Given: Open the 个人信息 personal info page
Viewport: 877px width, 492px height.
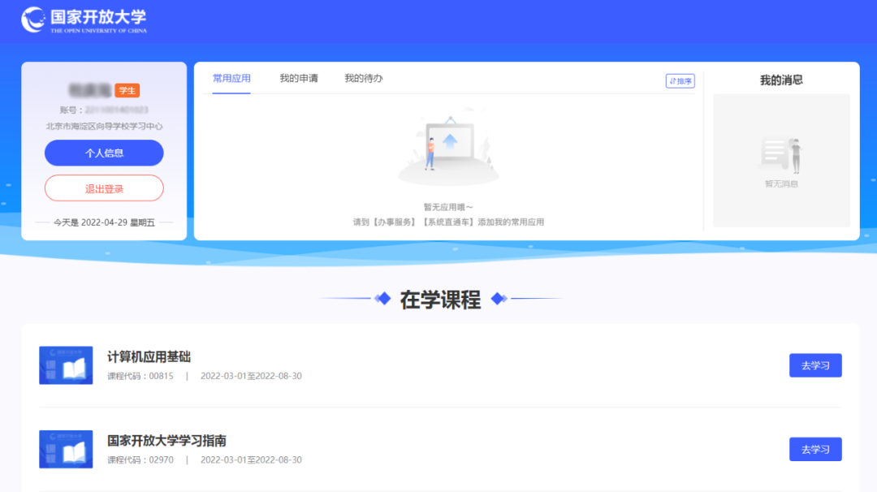Looking at the screenshot, I should pos(104,153).
